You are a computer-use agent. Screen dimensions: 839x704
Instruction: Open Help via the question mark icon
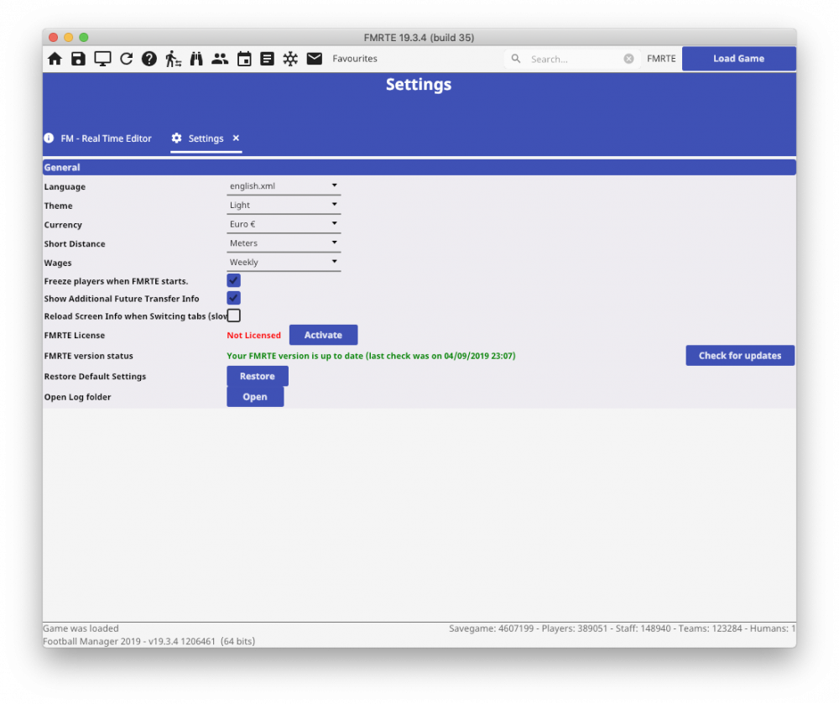[x=149, y=59]
